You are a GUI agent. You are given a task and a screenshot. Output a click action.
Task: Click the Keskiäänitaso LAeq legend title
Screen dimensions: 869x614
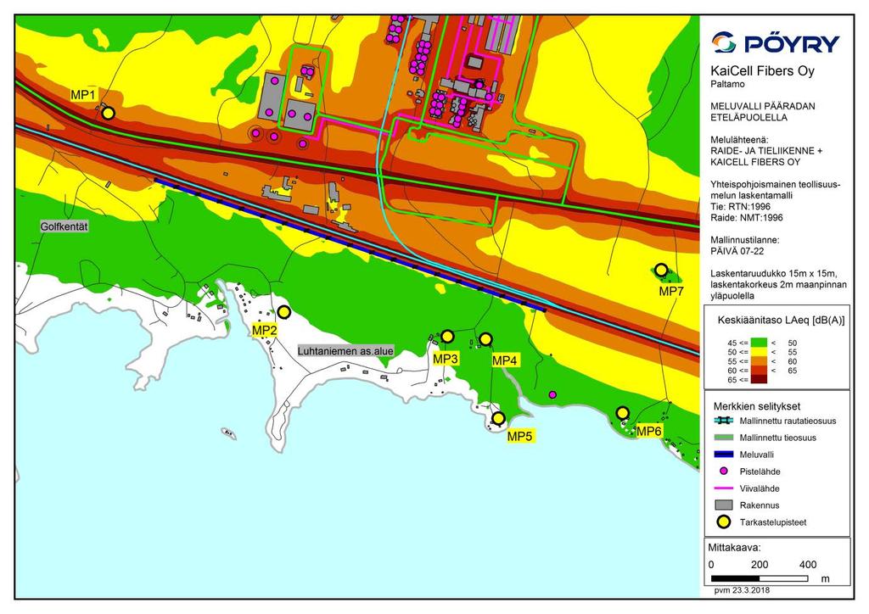pos(781,320)
